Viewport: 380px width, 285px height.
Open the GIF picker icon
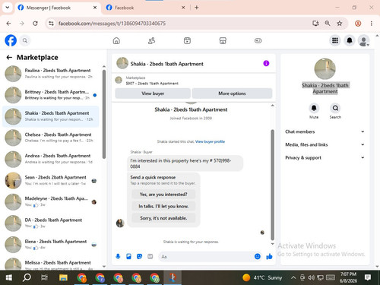150,257
